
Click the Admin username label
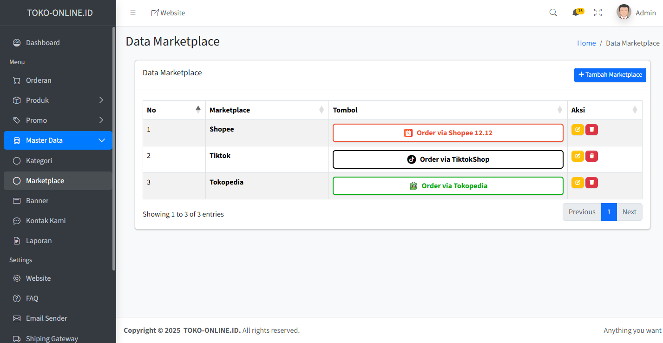[x=646, y=13]
